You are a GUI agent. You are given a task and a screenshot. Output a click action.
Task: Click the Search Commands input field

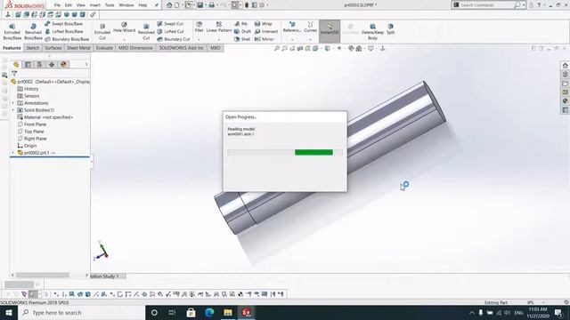[x=486, y=5]
